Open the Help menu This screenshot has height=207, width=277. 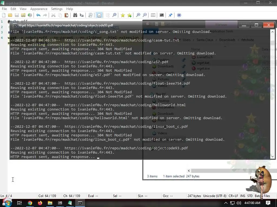70,9
